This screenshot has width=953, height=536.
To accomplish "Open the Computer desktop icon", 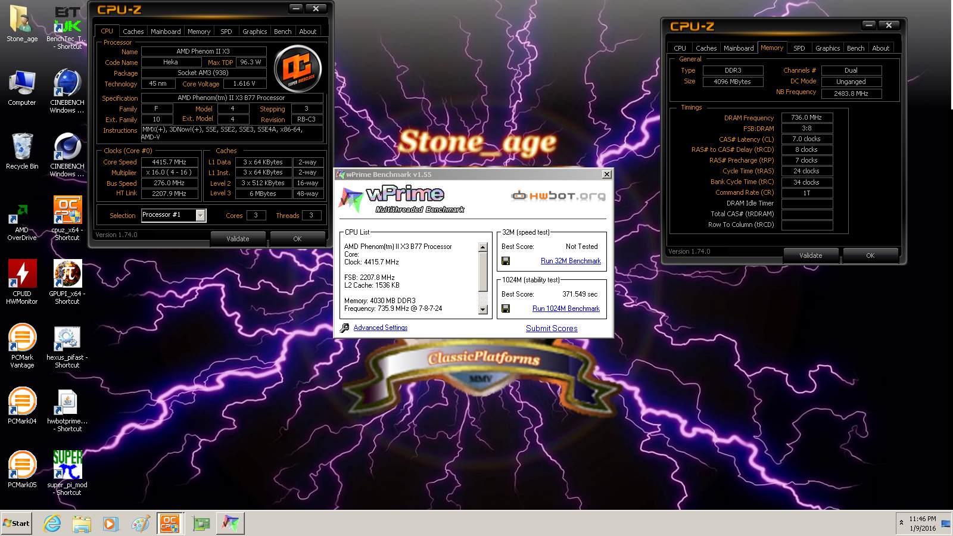I will (x=22, y=88).
